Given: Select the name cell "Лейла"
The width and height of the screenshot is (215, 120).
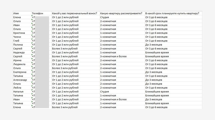Looking at the screenshot, I should [17, 87].
